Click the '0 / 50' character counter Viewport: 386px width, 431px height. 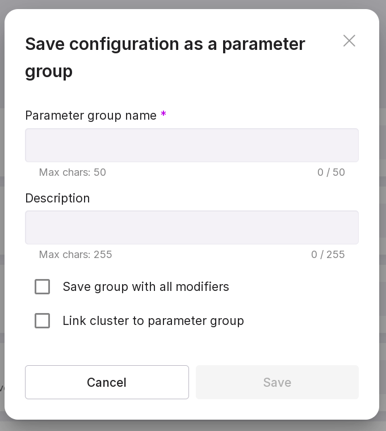(x=331, y=172)
